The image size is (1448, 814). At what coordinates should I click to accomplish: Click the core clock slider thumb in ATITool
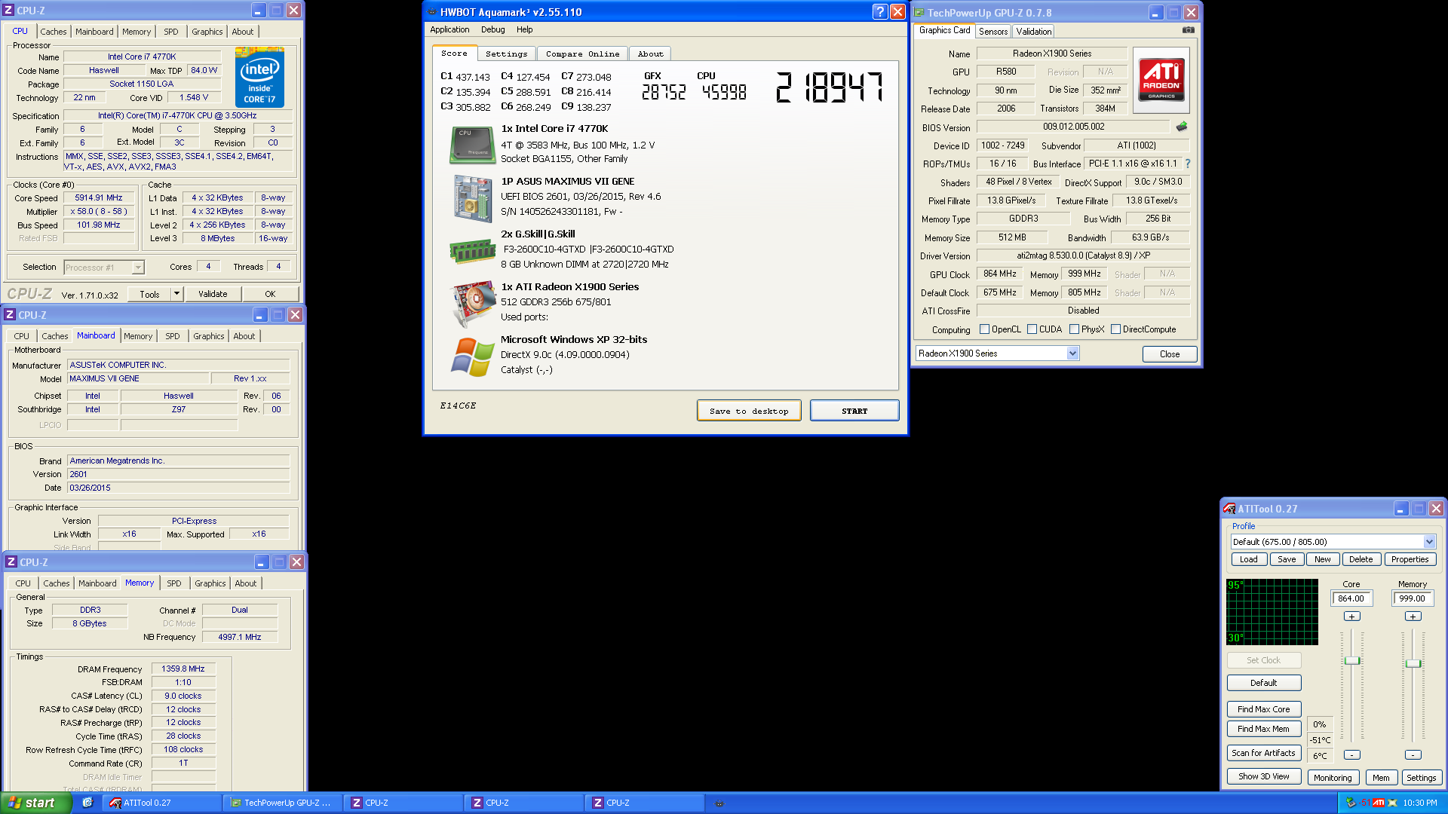pos(1352,661)
